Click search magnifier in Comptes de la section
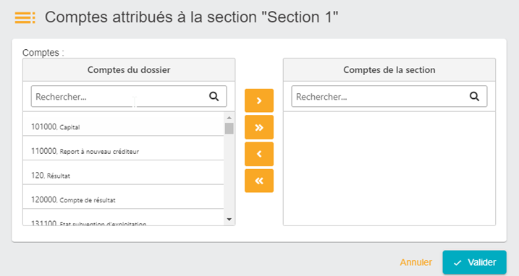Viewport: 519px width, 276px height. coord(474,97)
